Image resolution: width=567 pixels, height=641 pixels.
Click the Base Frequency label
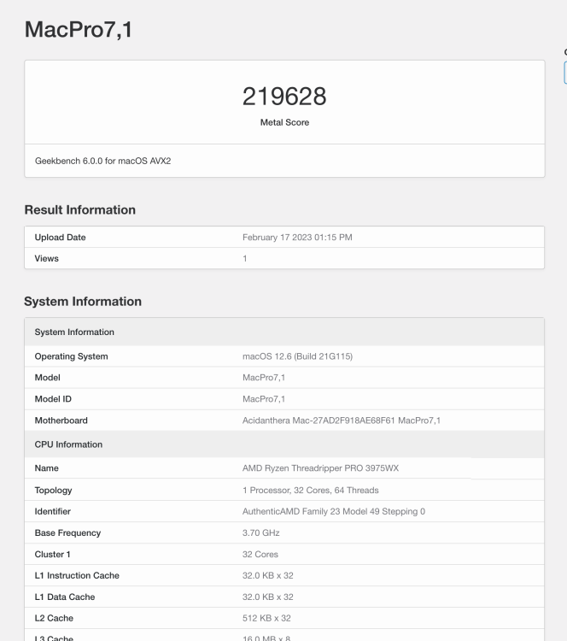pos(67,532)
